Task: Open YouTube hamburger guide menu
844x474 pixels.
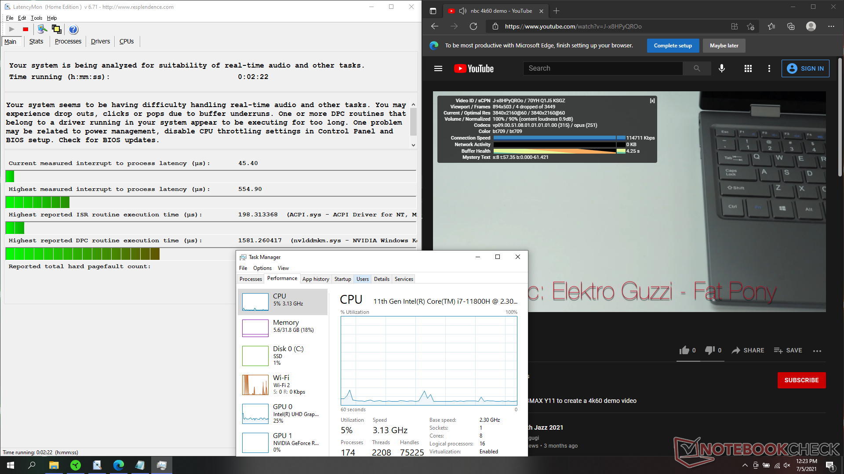Action: tap(438, 68)
